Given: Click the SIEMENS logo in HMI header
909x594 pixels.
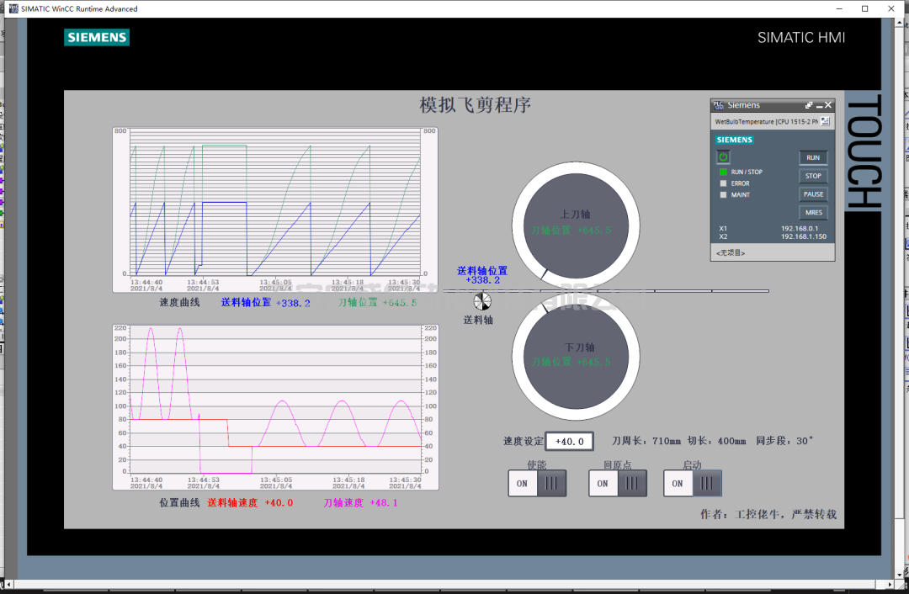Looking at the screenshot, I should (97, 38).
